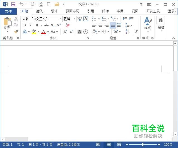Image resolution: width=178 pixels, height=148 pixels.
Task: Switch to the 引用 (References) tab
Action: pos(91,11)
